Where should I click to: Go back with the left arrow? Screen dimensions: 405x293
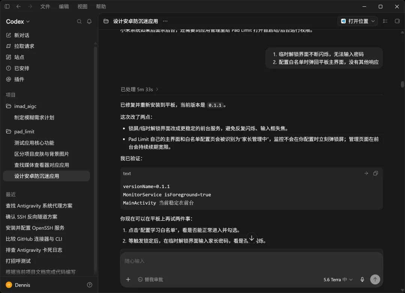pos(19,6)
